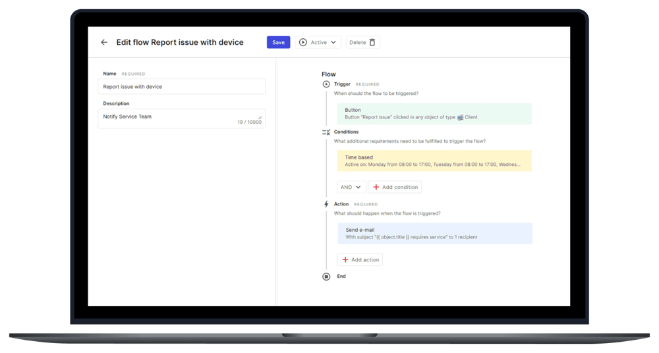Click the 'What should happen when the flow is triggered?' text
Image resolution: width=659 pixels, height=353 pixels.
pos(387,213)
